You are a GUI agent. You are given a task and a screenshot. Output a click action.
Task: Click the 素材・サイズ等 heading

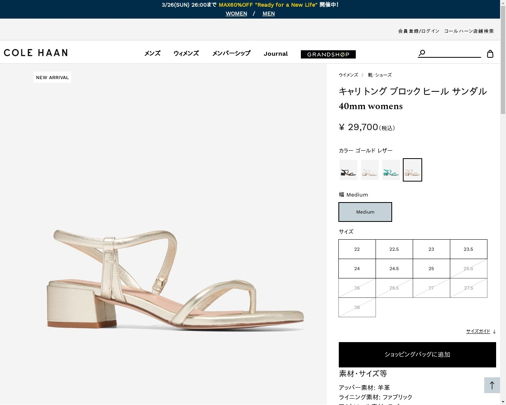[363, 374]
